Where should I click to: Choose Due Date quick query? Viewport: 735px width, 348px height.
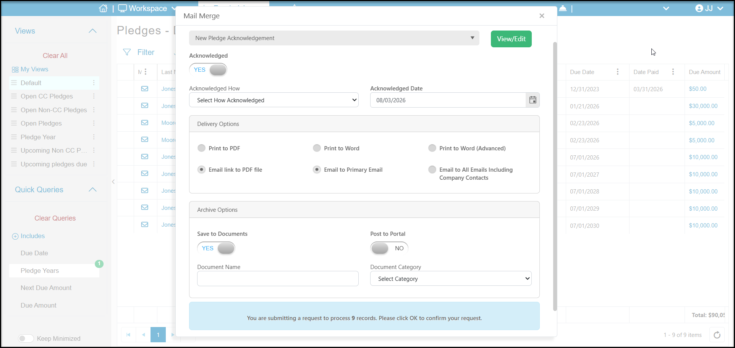click(x=34, y=253)
